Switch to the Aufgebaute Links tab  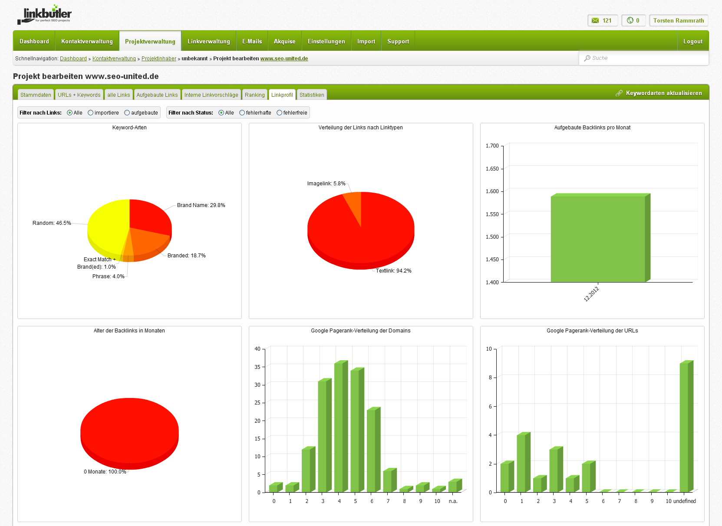pyautogui.click(x=157, y=95)
